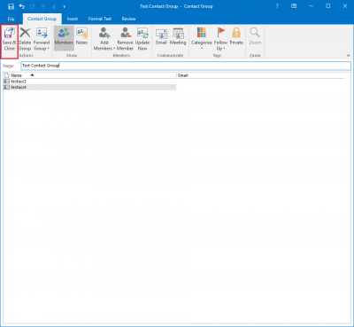
Task: Open the Insert ribbon tab
Action: coord(73,19)
